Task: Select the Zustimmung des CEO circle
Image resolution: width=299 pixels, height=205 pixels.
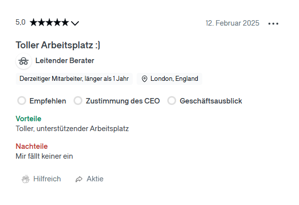Action: [x=78, y=101]
